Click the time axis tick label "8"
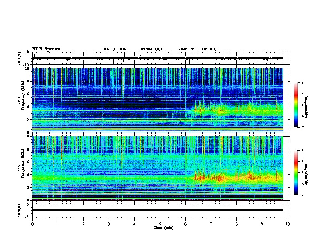Image resolution: width=324 pixels, height=251 pixels. click(x=236, y=224)
